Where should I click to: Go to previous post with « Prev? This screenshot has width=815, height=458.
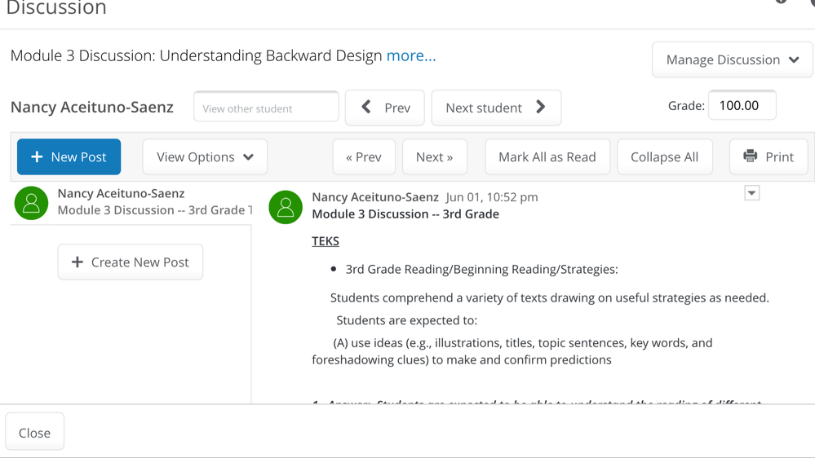coord(364,156)
